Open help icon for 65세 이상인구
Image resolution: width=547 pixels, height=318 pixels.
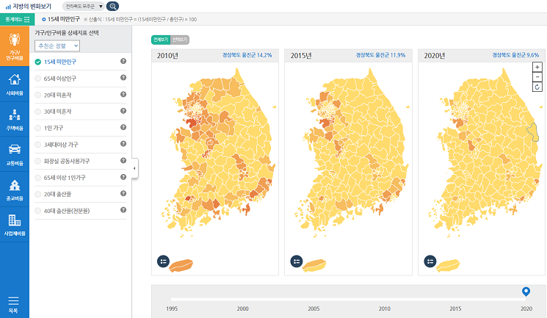coord(123,78)
